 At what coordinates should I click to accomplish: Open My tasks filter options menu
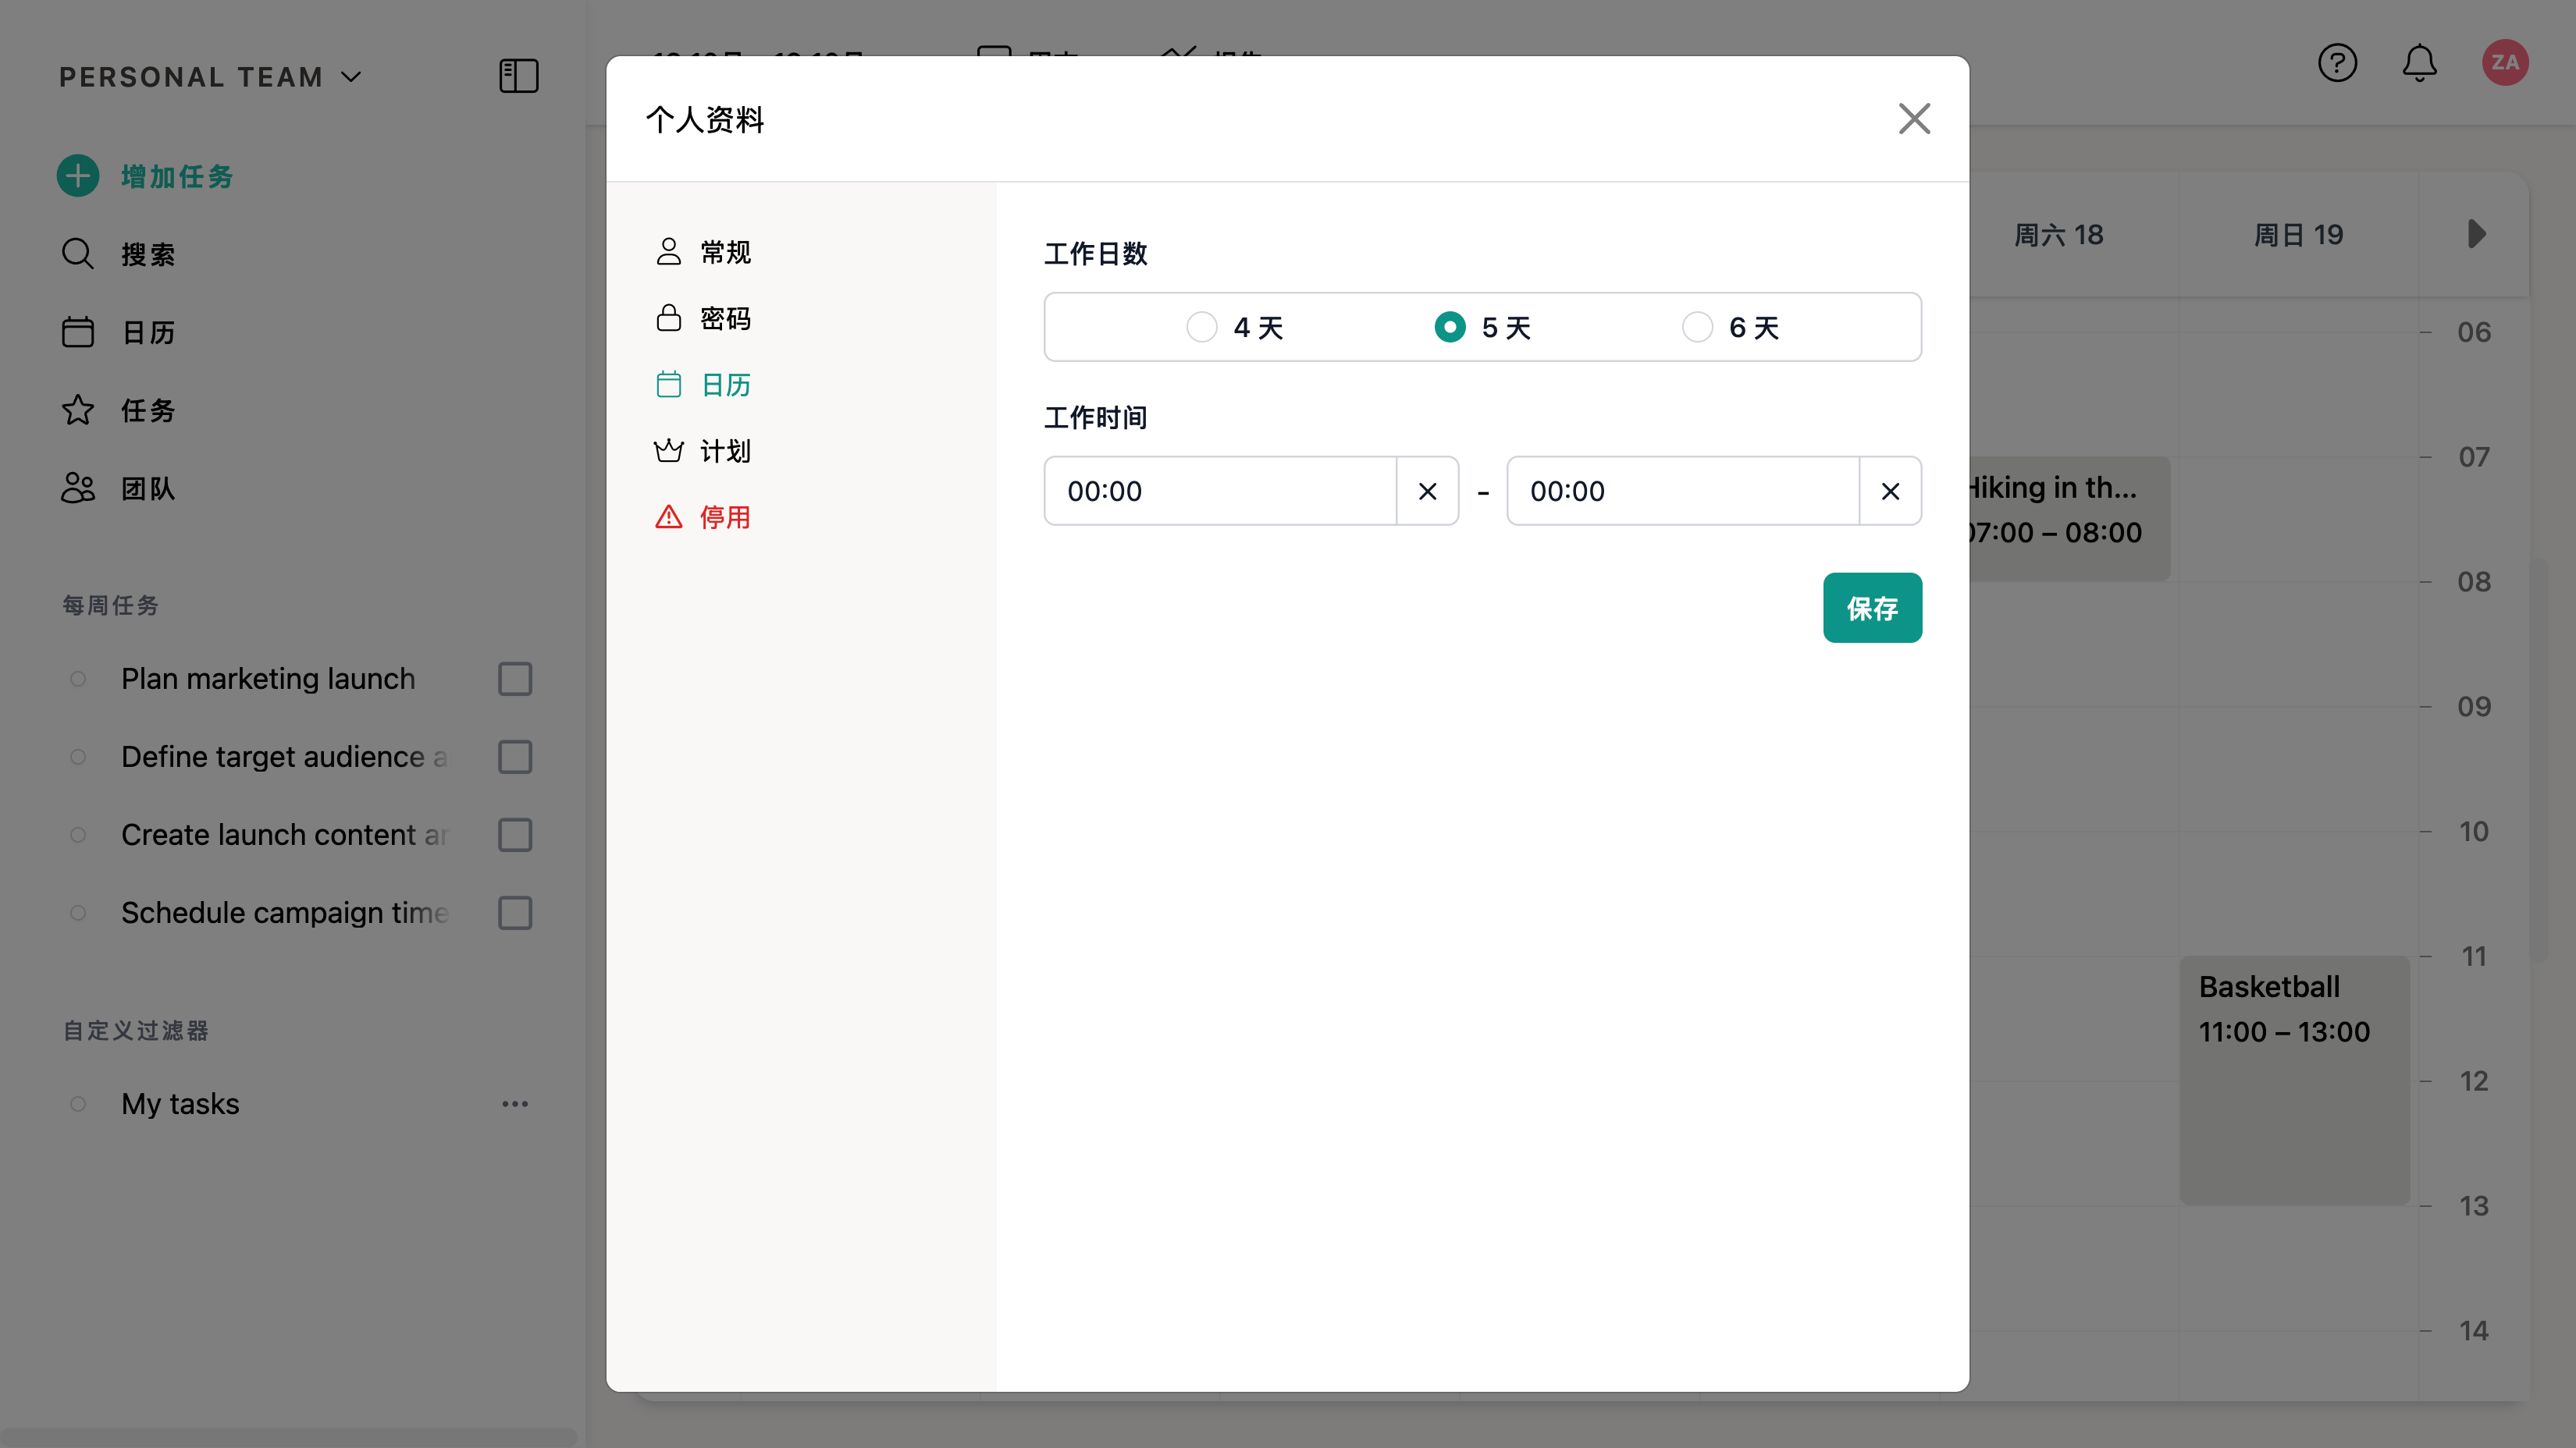coord(515,1104)
